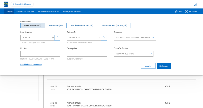This screenshot has width=203, height=108.
Task: Click the RBC logo
Action: click(6, 4)
